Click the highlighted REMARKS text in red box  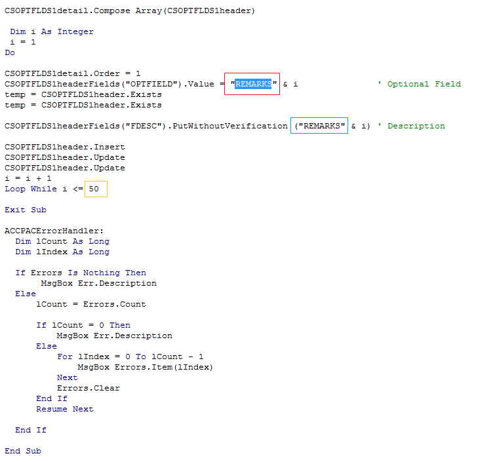click(x=253, y=84)
